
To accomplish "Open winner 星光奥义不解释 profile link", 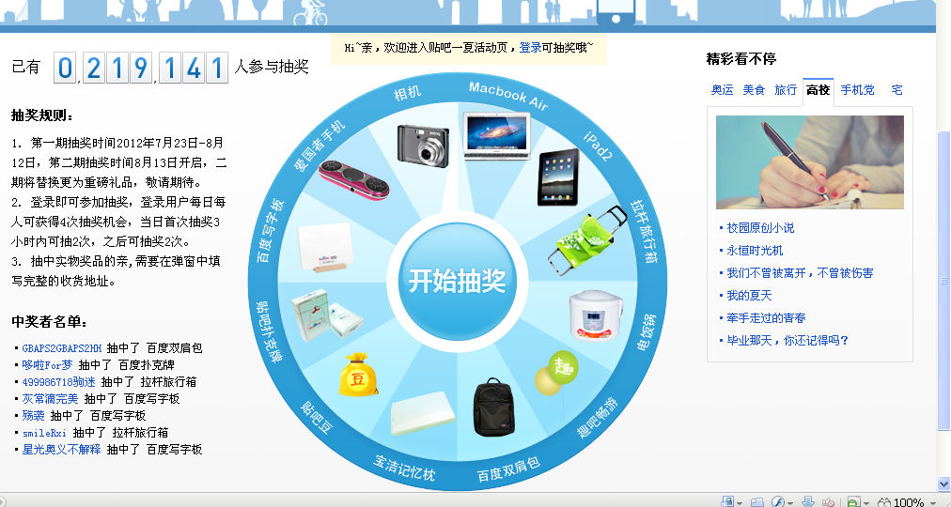I will [61, 450].
